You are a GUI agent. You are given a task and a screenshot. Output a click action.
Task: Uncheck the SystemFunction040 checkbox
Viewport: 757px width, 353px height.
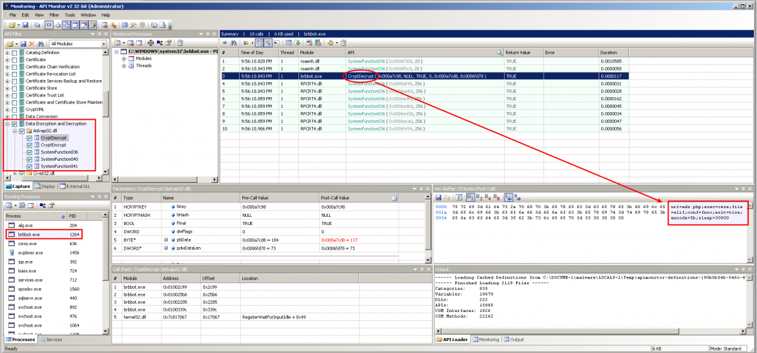pos(29,159)
